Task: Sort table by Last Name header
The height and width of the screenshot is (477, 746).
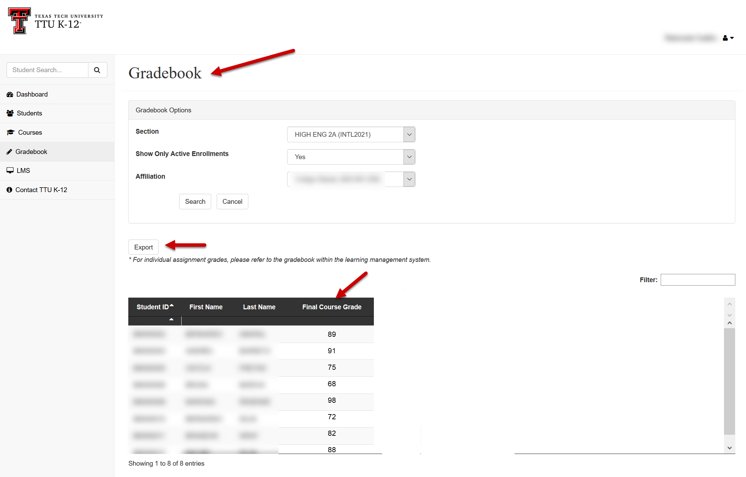Action: pyautogui.click(x=259, y=307)
